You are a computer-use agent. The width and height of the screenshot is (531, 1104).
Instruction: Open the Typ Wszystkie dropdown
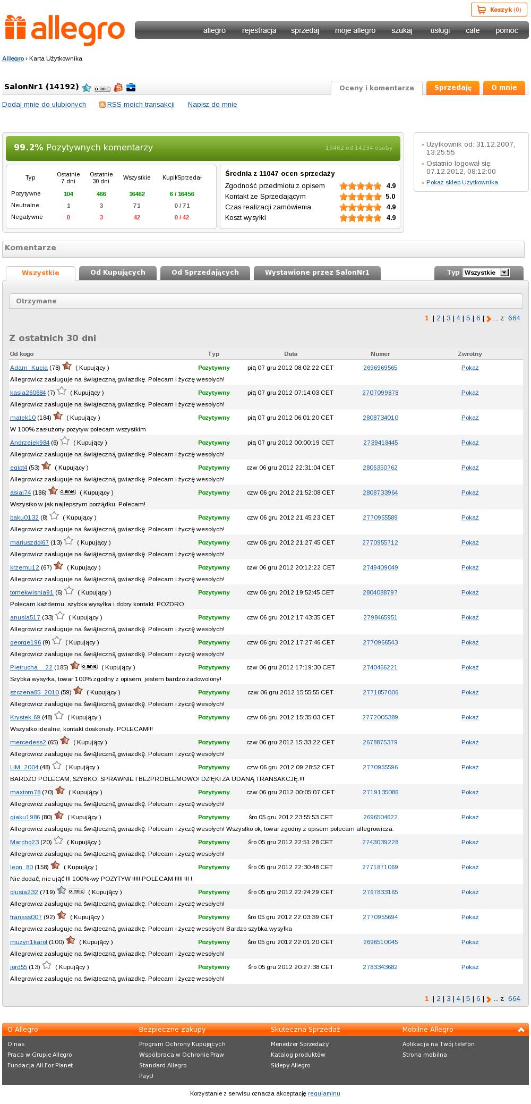click(x=486, y=273)
